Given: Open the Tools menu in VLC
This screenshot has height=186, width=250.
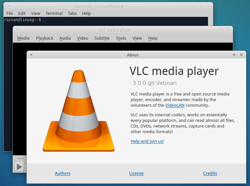Looking at the screenshot, I should click(121, 38).
